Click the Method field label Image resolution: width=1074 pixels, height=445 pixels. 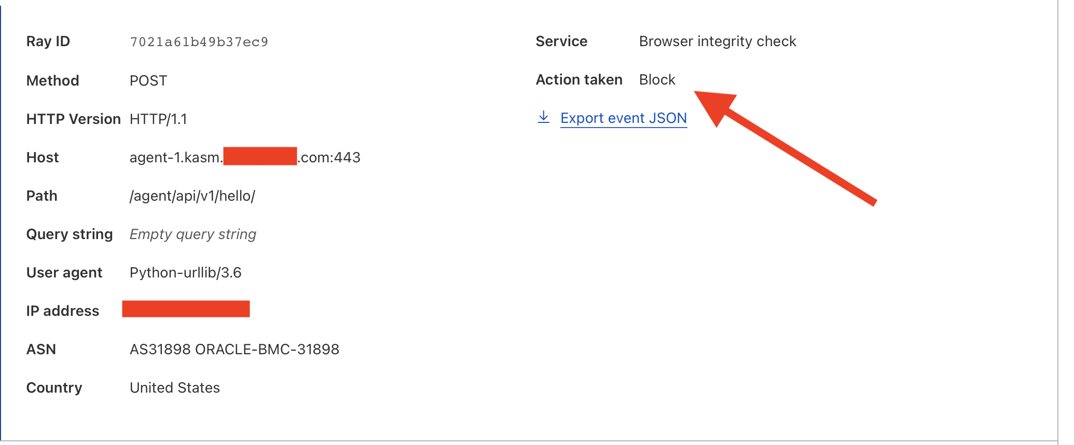click(53, 80)
